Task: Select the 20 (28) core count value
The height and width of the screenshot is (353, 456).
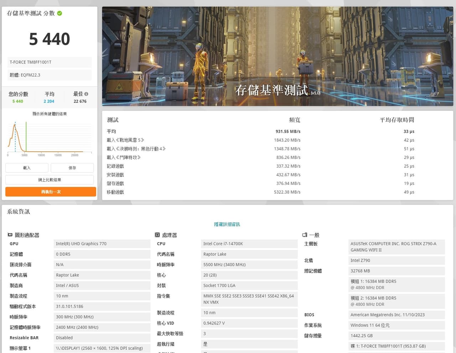Action: tap(249, 275)
